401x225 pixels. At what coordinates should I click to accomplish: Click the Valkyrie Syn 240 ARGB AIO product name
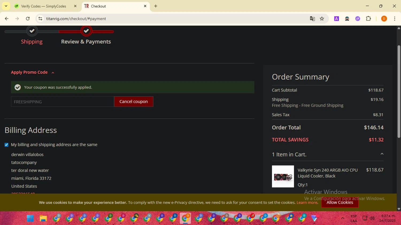click(x=327, y=173)
